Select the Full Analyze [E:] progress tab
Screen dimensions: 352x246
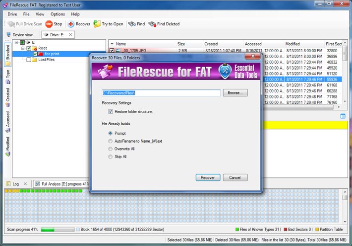click(x=62, y=184)
